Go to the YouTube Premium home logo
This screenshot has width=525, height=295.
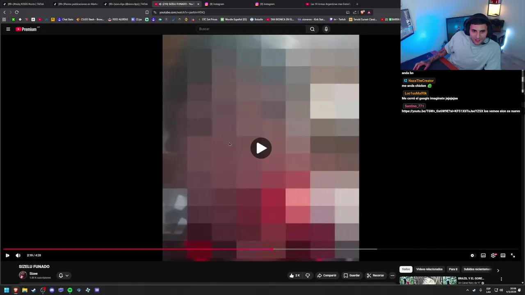click(x=27, y=29)
